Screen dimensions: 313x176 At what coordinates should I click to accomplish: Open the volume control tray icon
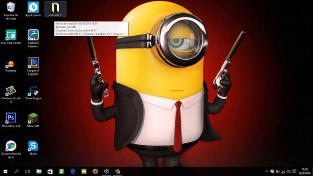(x=289, y=172)
